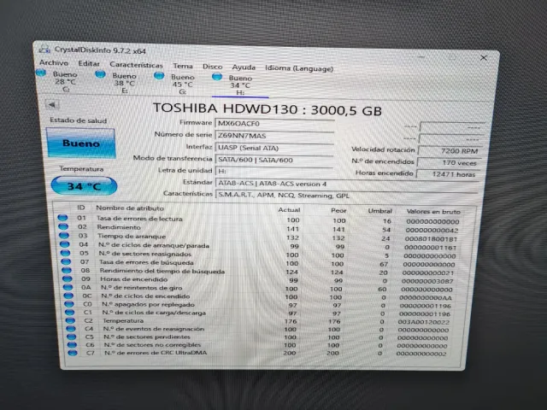Click the Umbral column header
Image resolution: width=547 pixels, height=410 pixels.
point(379,211)
